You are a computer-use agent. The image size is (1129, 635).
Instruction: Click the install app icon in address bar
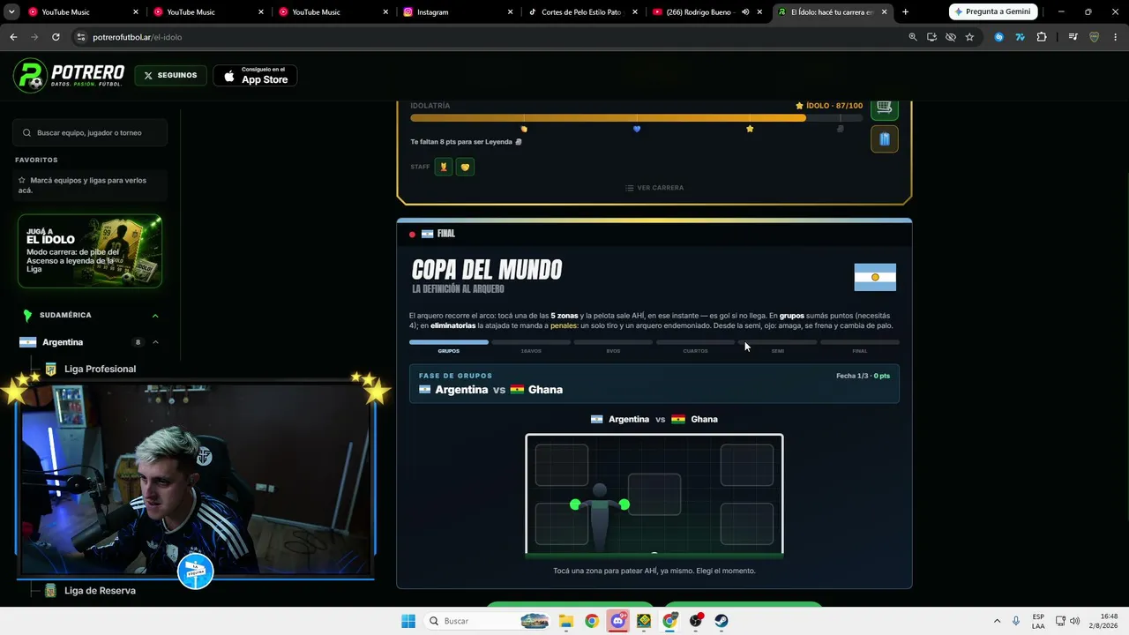[931, 37]
